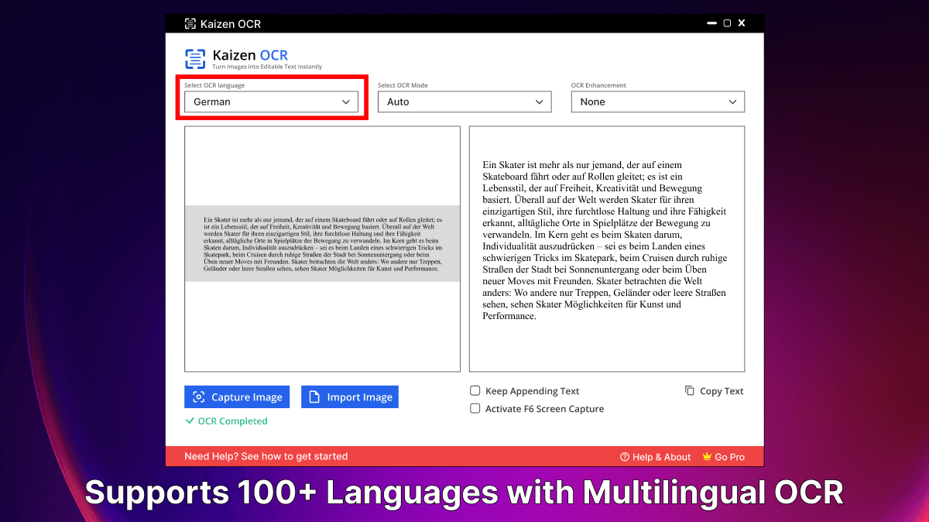Open the Select OCR Mode dropdown
The width and height of the screenshot is (929, 522).
pyautogui.click(x=464, y=101)
